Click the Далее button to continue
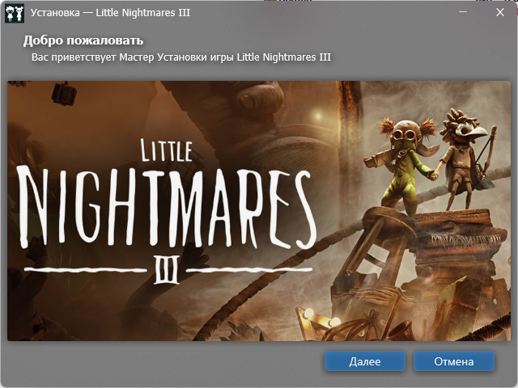 point(365,361)
